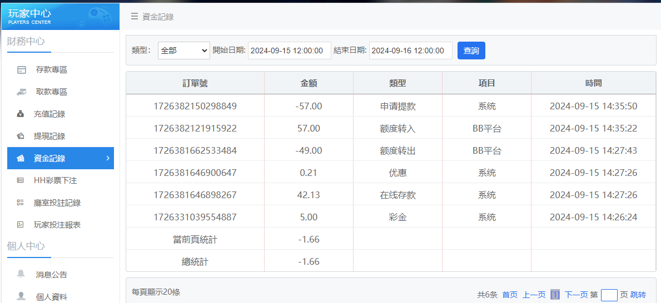Click the HH彩票下注 sidebar icon

(x=21, y=180)
